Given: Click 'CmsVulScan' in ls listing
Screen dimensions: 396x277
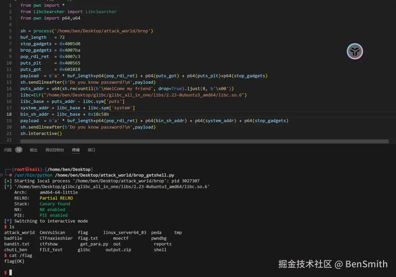Looking at the screenshot, I should [52, 232].
